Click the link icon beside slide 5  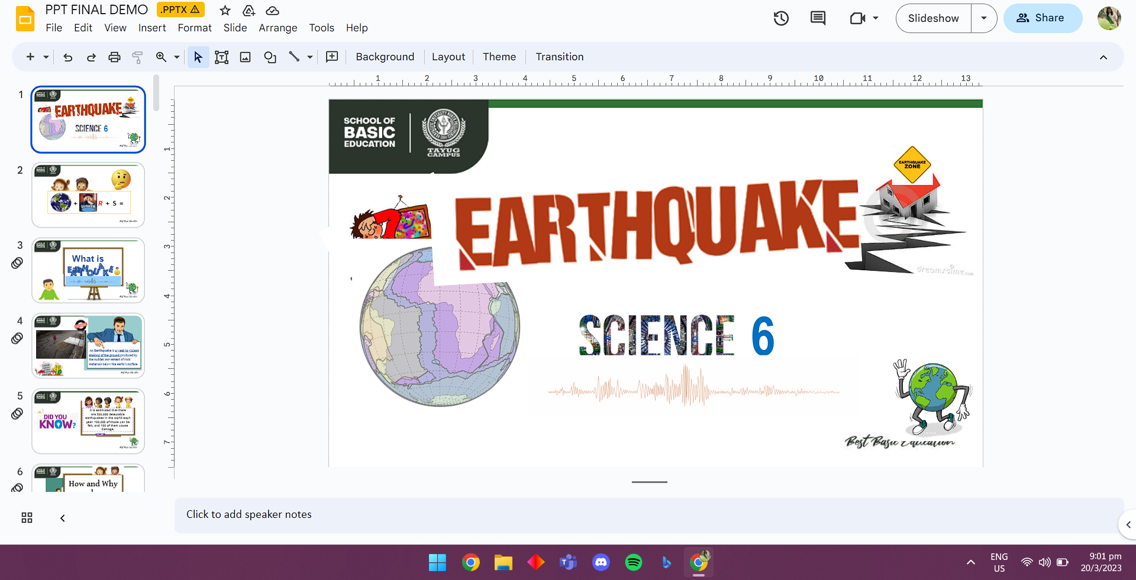click(17, 413)
